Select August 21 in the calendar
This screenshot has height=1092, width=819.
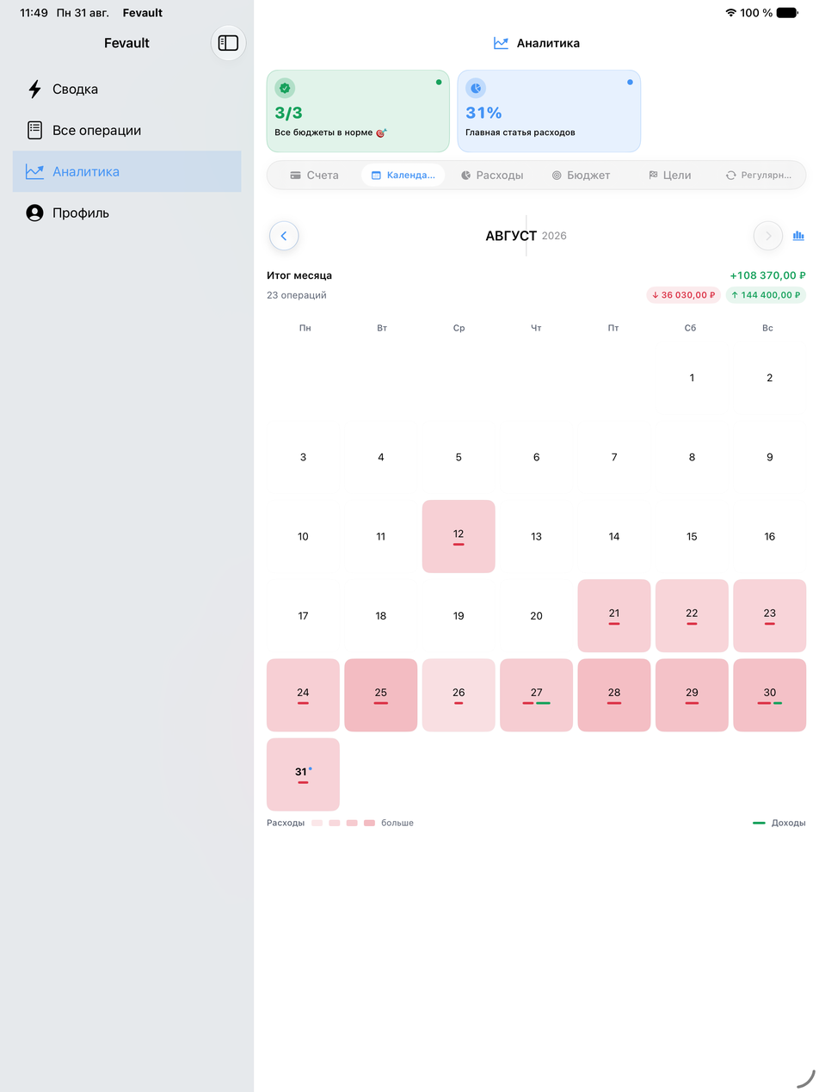click(614, 616)
